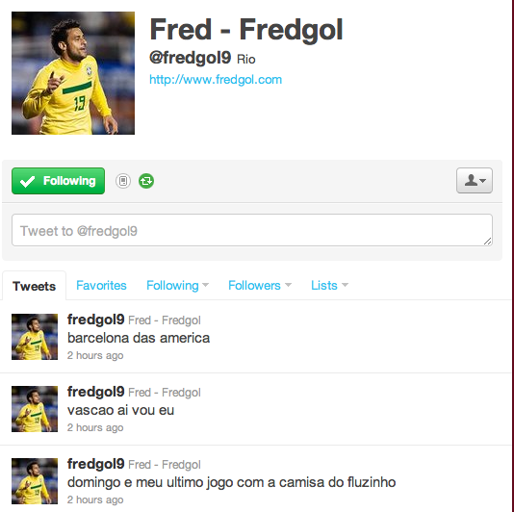
Task: Click avatar on barcelona das america tweet
Action: tap(35, 337)
